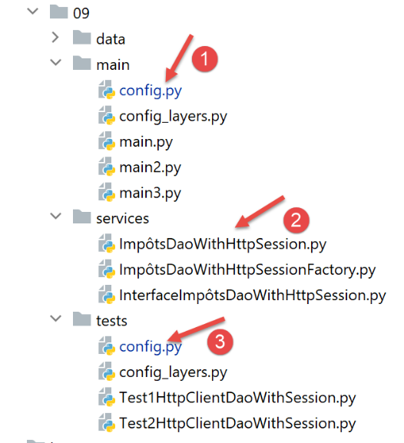
Task: Expand the data folder chevron
Action: (x=55, y=38)
